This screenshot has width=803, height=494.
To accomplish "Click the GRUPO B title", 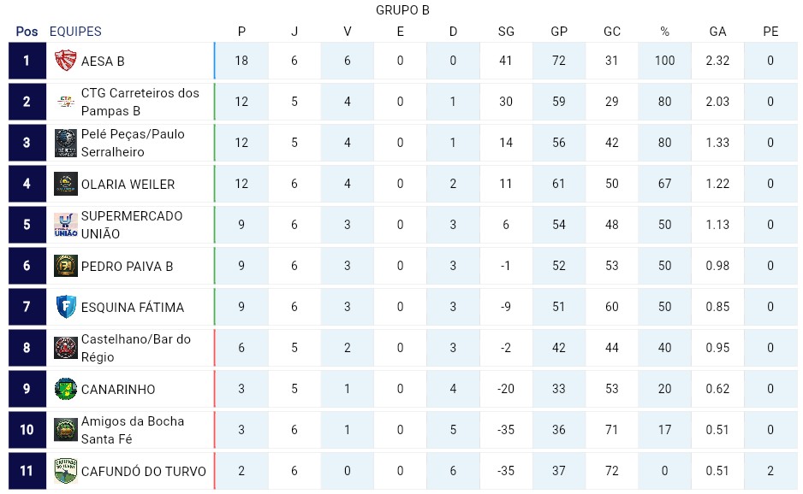I will (402, 10).
